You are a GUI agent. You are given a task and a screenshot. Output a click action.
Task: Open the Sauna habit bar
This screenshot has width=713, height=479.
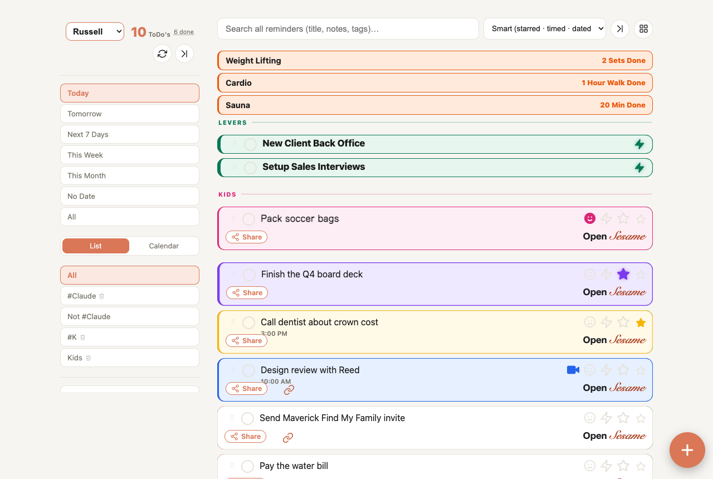(x=435, y=105)
